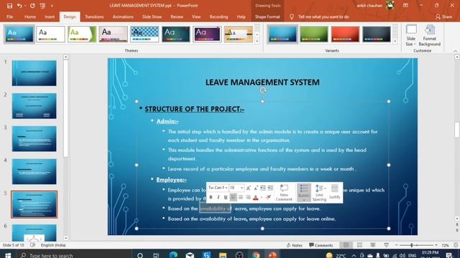460x258 pixels.
Task: Click Tell me what you want to do
Action: coord(323,16)
